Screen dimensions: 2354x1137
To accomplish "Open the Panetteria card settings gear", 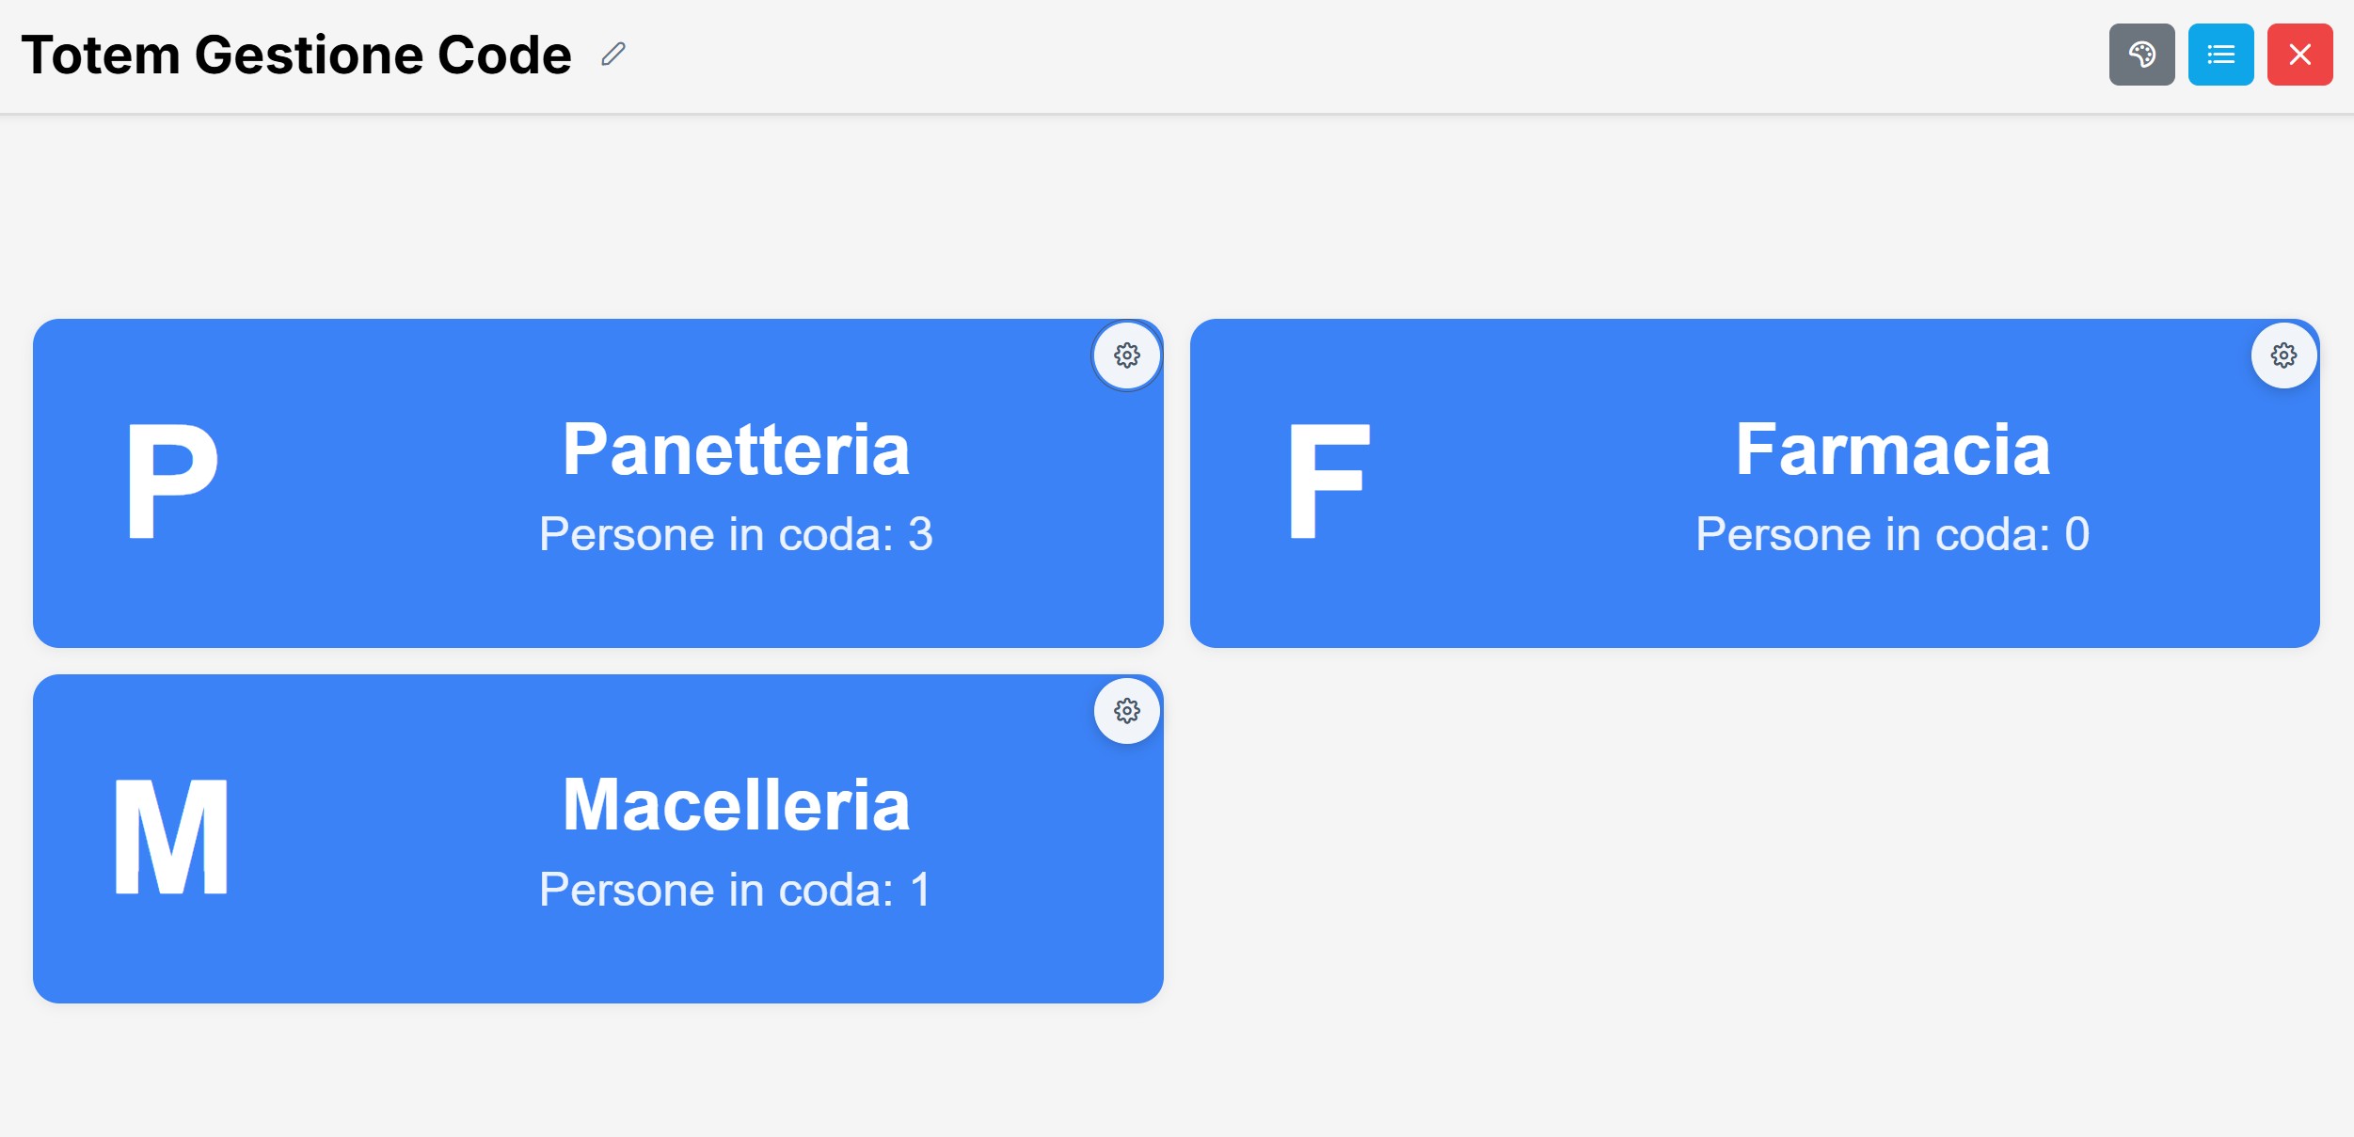I will tap(1127, 355).
